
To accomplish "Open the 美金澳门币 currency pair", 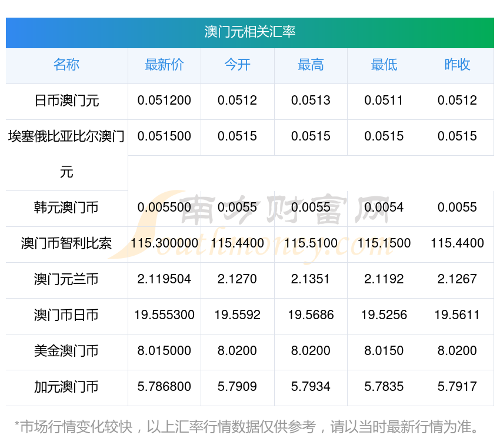I will point(66,351).
